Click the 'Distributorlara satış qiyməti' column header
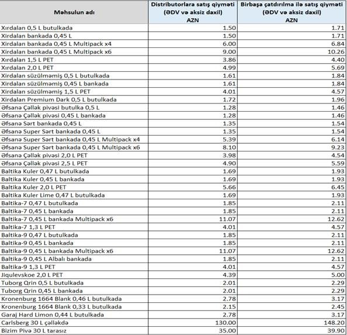 [193, 12]
